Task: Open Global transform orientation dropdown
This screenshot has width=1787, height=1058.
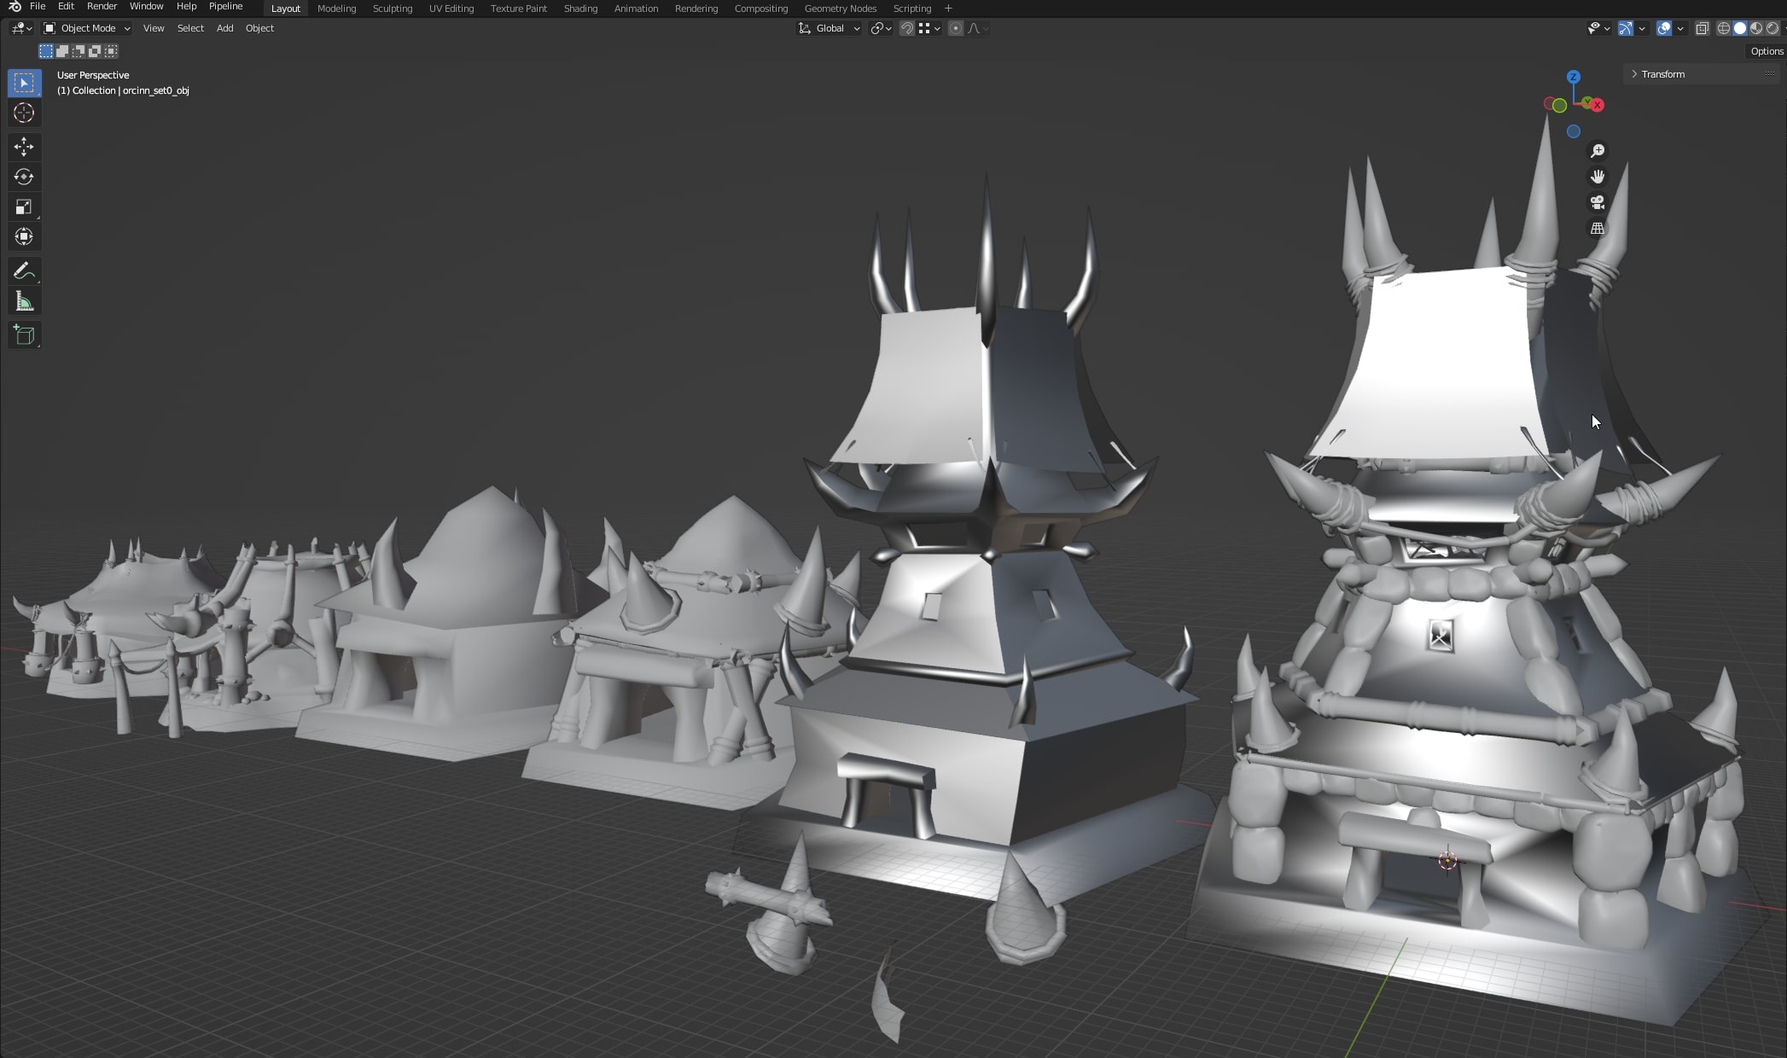Action: [x=829, y=28]
